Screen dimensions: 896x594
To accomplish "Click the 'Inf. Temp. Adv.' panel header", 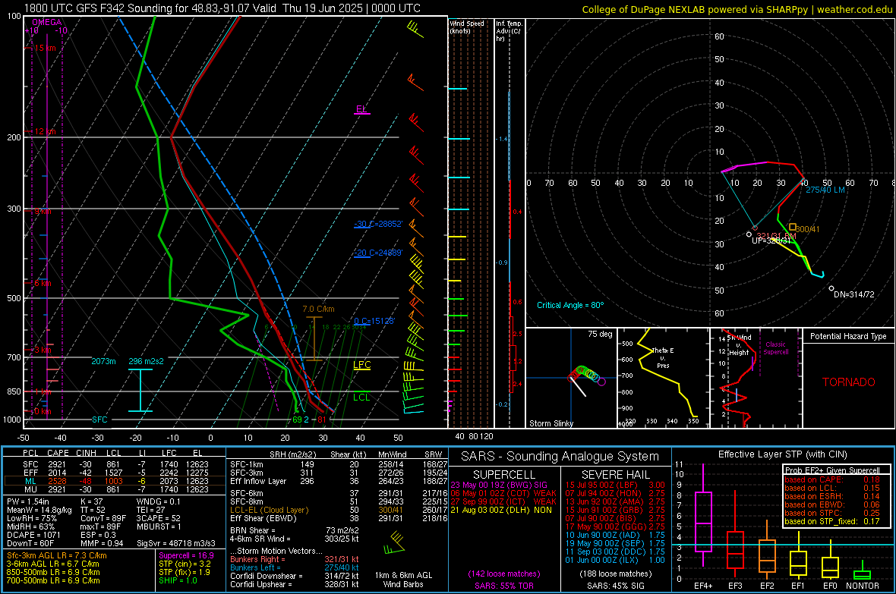I will [x=509, y=31].
